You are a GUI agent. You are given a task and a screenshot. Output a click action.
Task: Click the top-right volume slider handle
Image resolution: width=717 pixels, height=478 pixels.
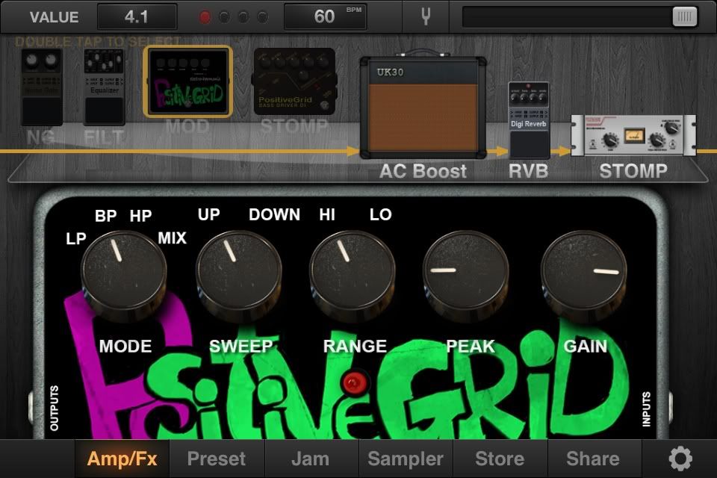tap(685, 17)
